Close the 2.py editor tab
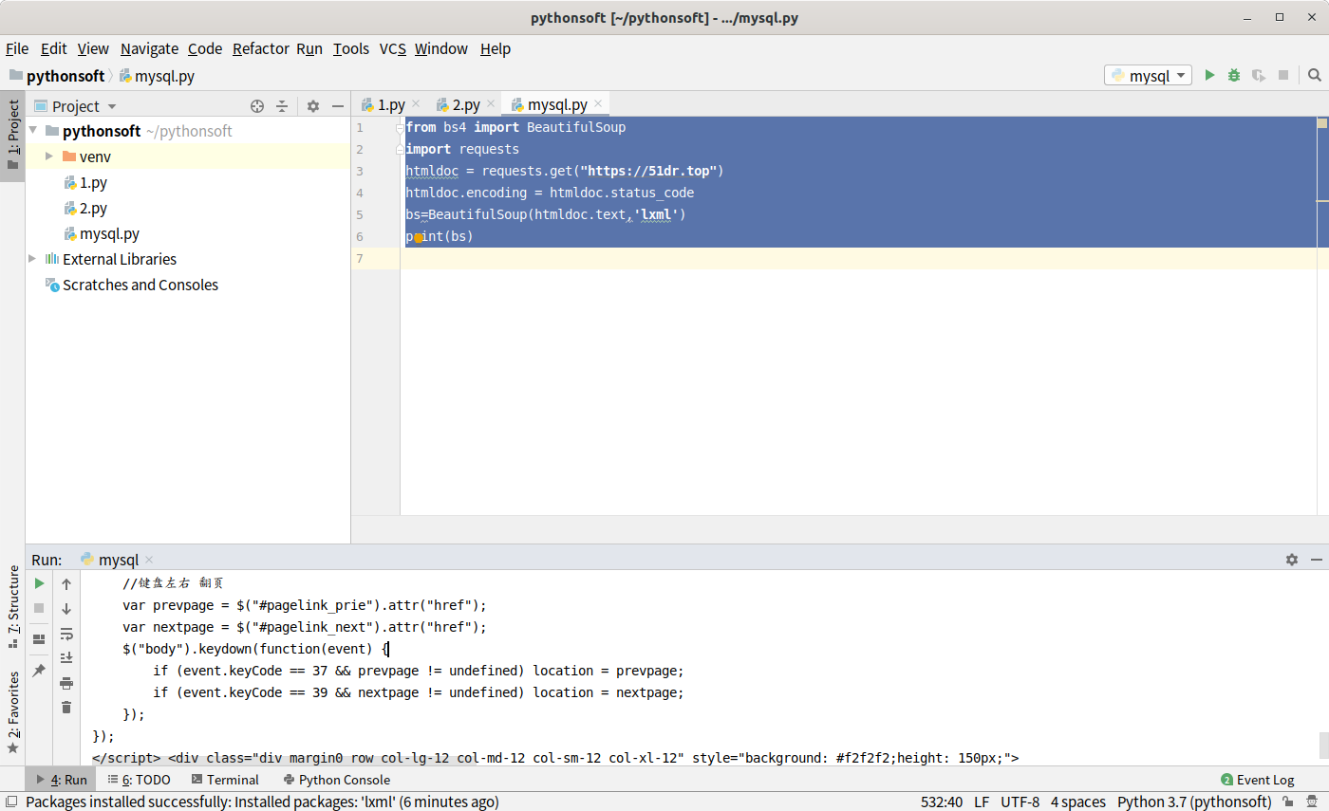 [491, 104]
